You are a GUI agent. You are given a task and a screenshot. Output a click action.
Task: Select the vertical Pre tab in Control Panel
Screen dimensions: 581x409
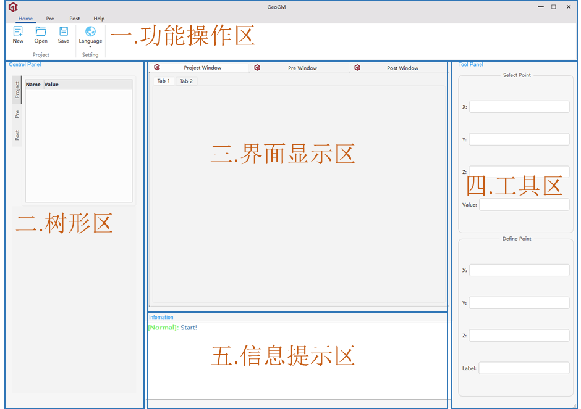coord(17,114)
